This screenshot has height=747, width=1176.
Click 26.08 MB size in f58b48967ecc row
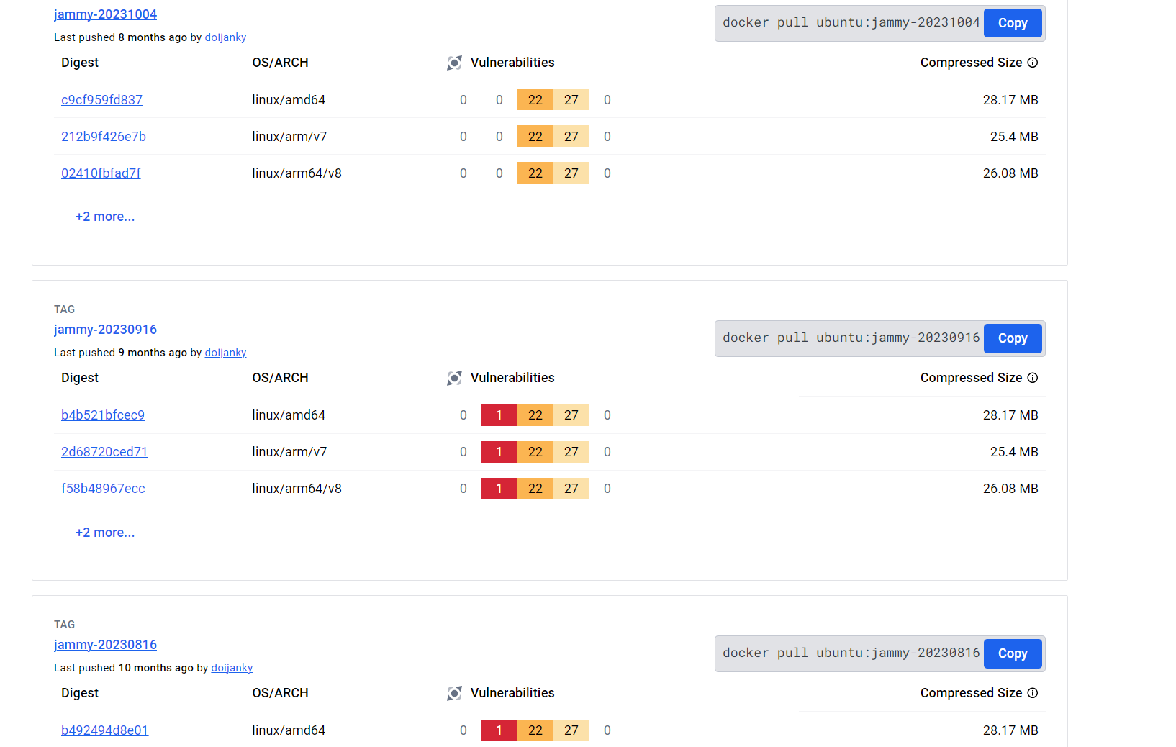coord(1010,489)
